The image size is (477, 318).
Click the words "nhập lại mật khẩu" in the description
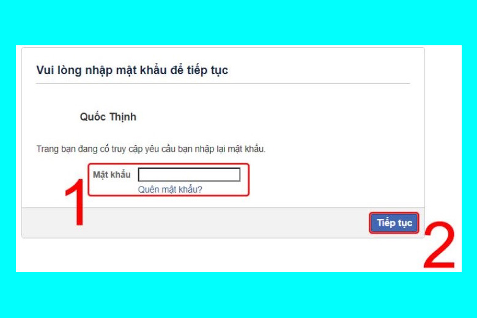tap(230, 149)
